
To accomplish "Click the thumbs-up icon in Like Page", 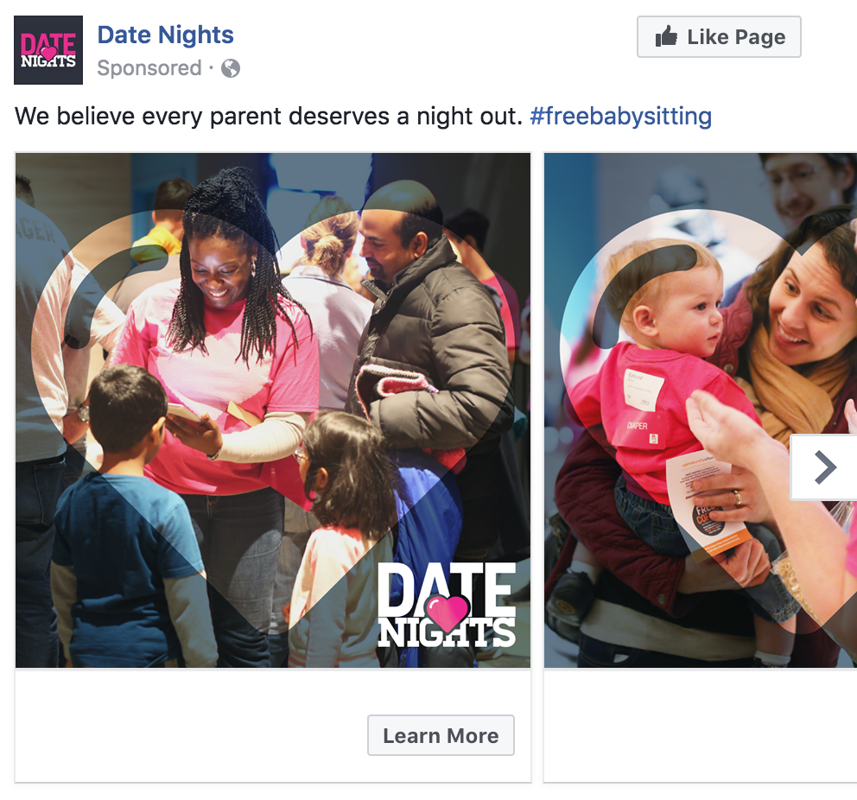I will (666, 36).
